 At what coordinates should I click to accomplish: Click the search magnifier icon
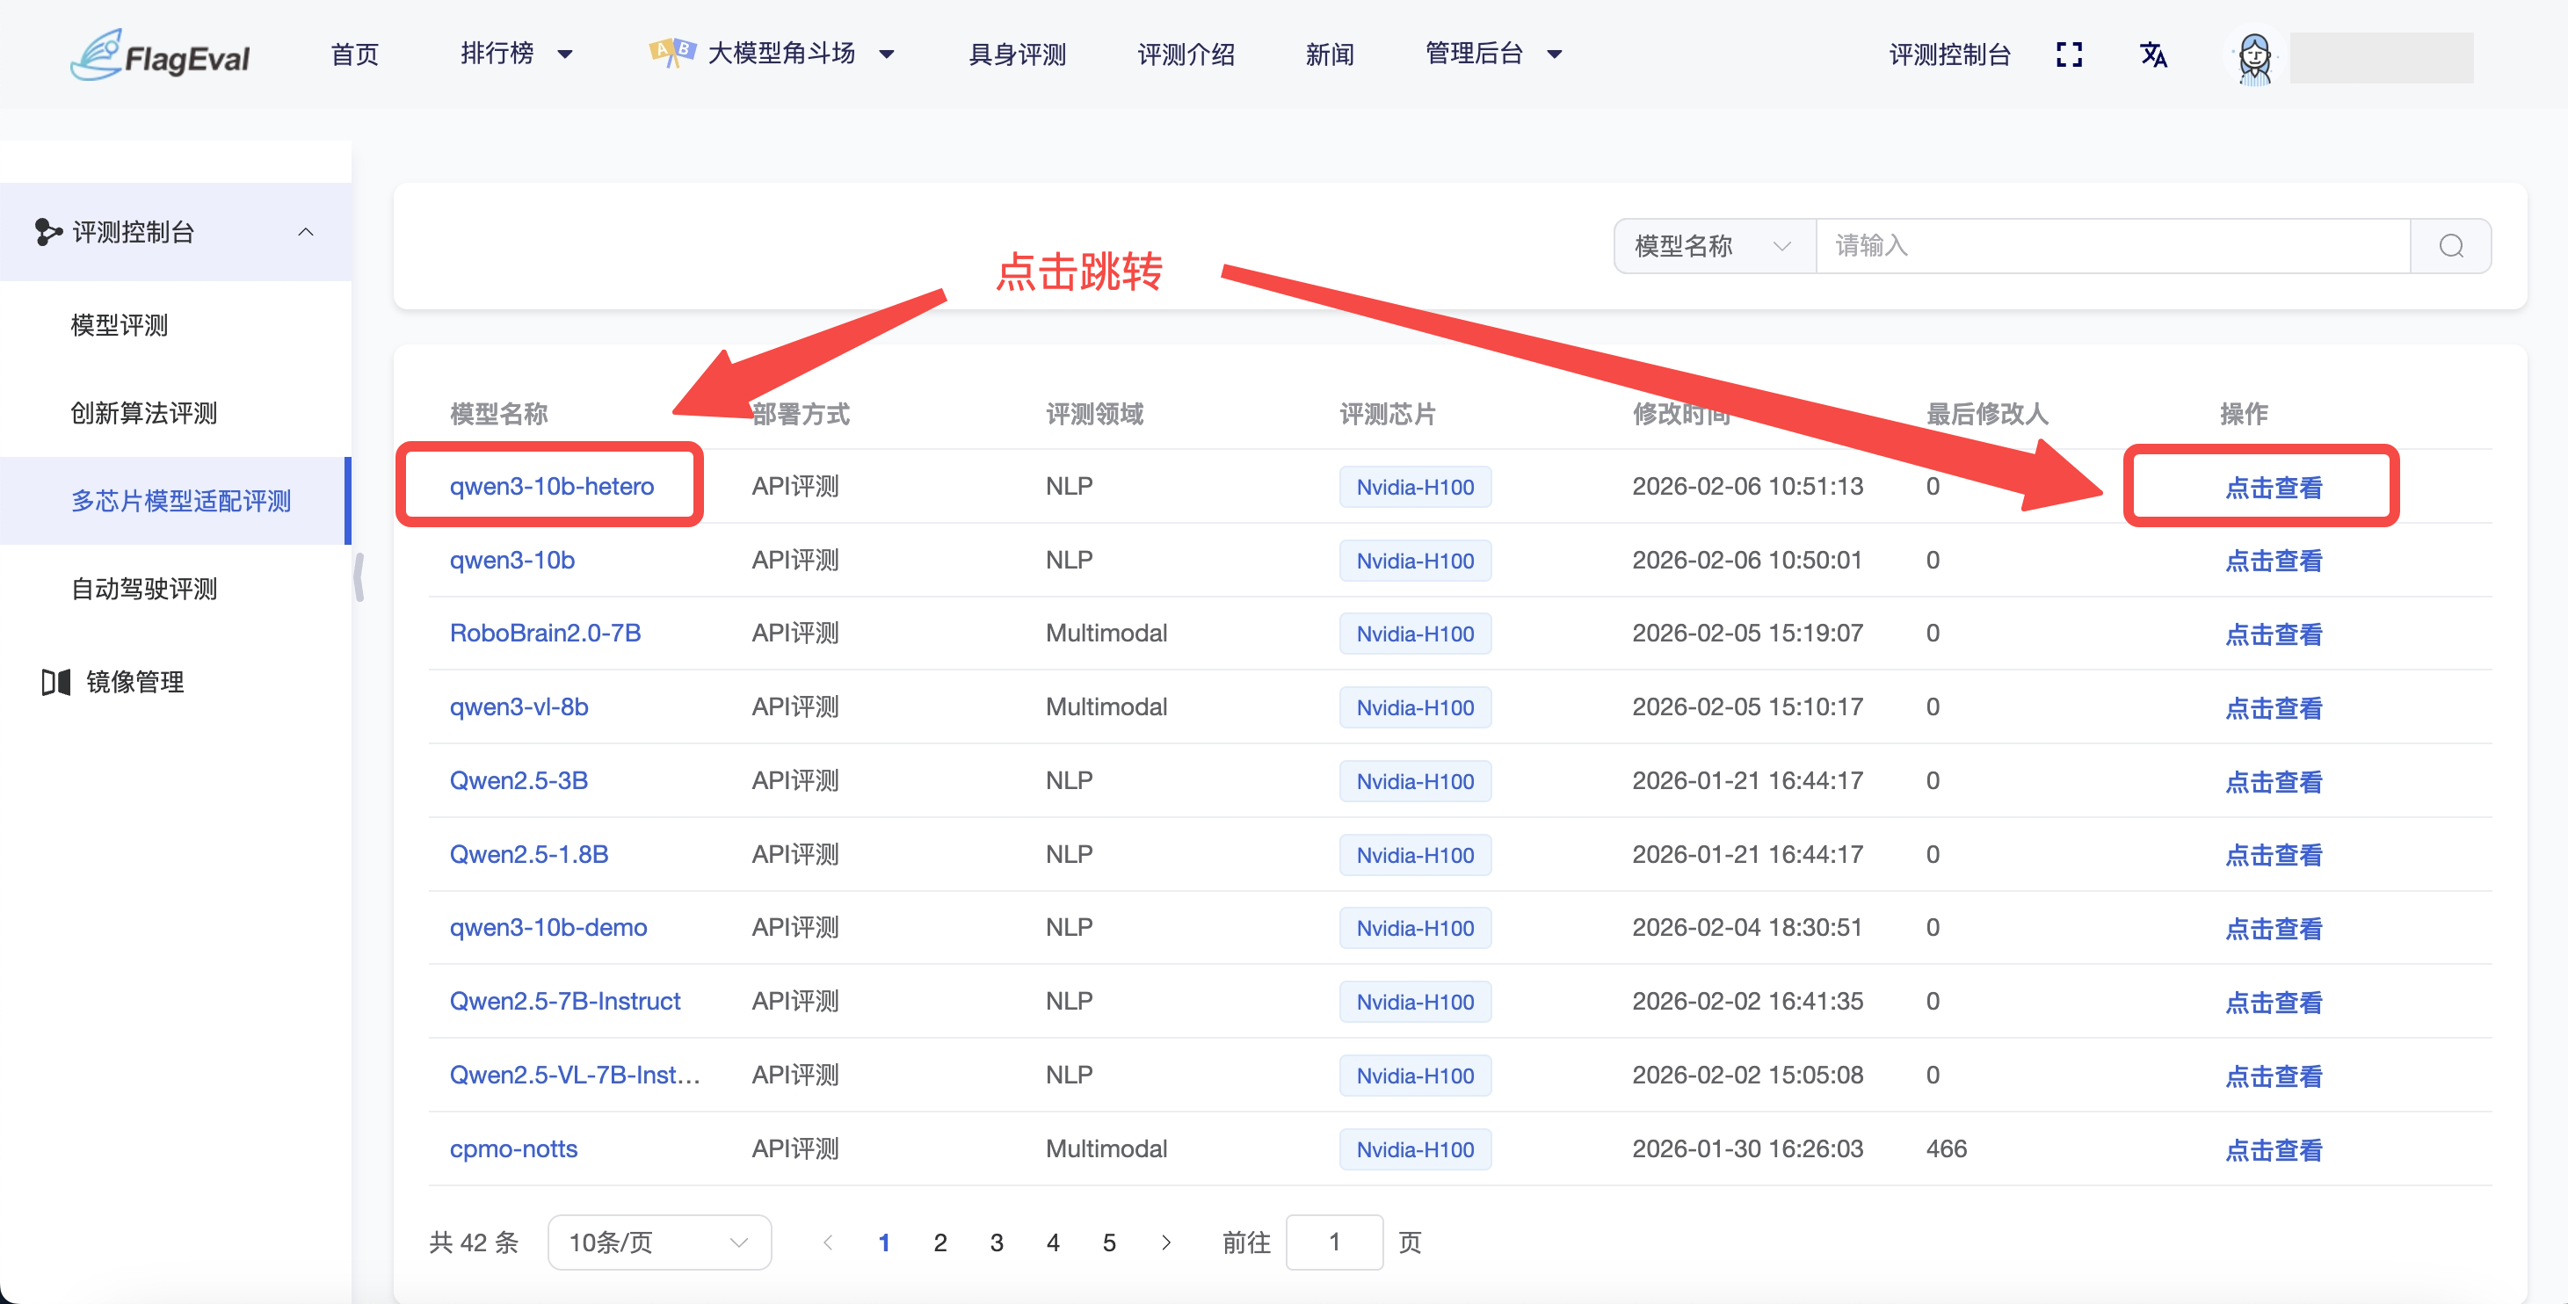2451,245
